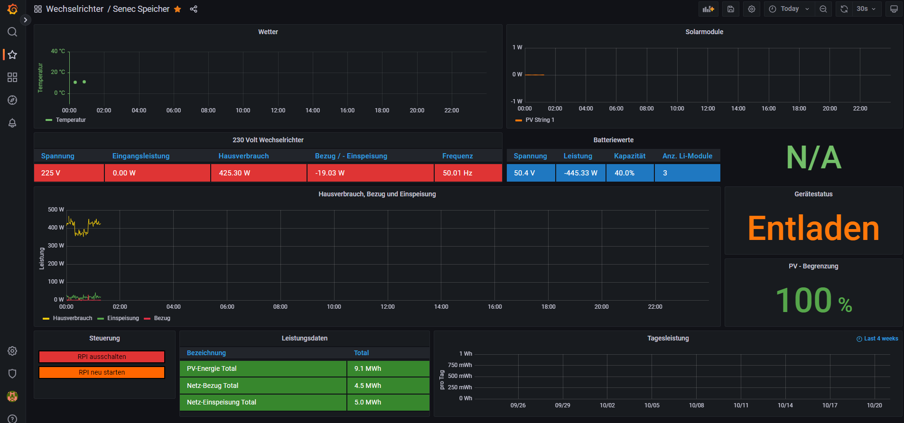Open the Wetter panel title menu

tap(268, 32)
